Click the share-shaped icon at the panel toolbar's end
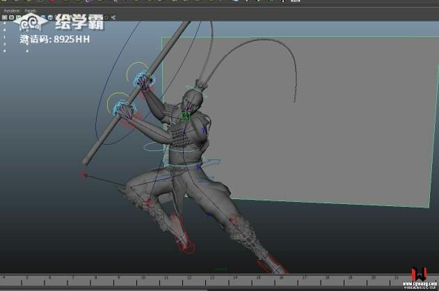Image resolution: width=439 pixels, height=291 pixels. point(113,17)
